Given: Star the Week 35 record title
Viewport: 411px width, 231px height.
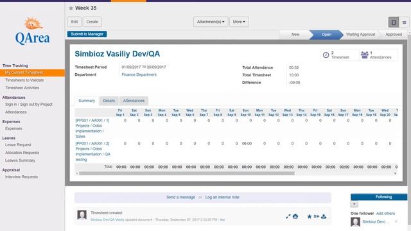Looking at the screenshot, I should pos(71,8).
